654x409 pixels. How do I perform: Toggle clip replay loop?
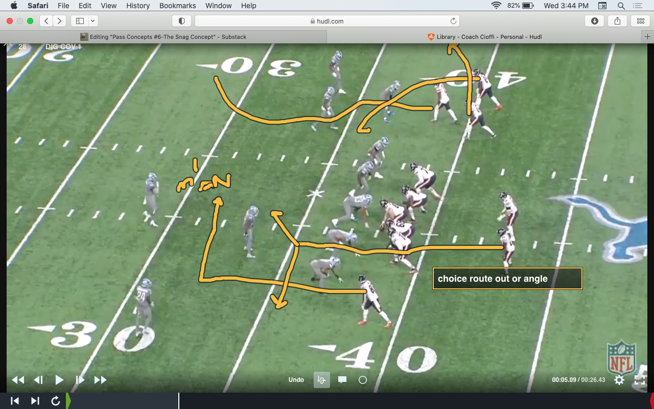[x=56, y=401]
